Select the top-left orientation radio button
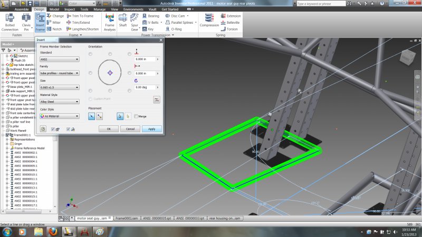 pos(90,54)
